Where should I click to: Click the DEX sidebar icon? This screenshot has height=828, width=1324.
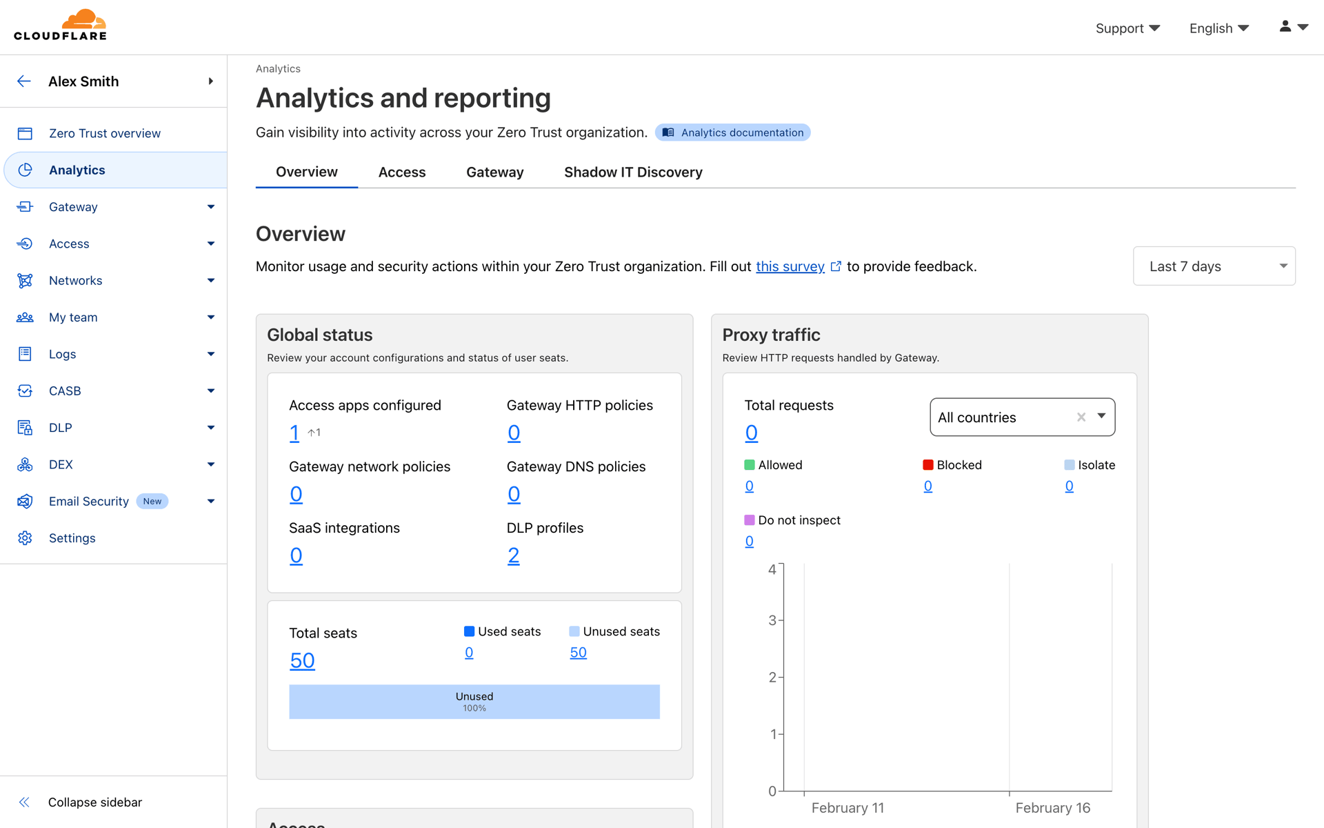click(x=25, y=464)
